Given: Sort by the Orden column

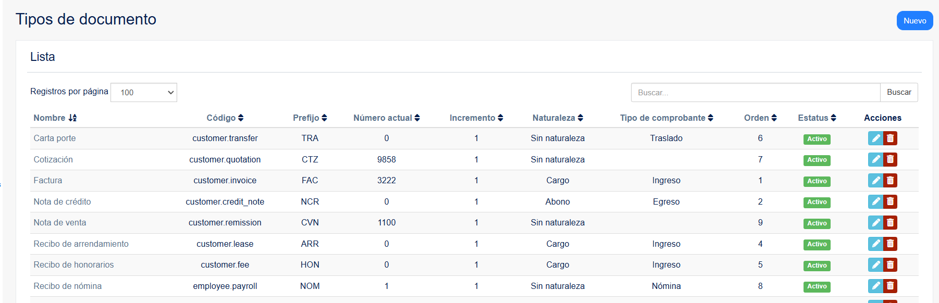Looking at the screenshot, I should pyautogui.click(x=760, y=118).
